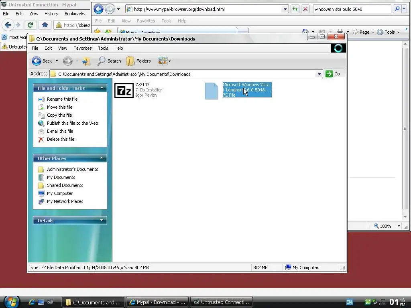Viewport: 411px width, 308px height.
Task: Open the Back button history dropdown arrow
Action: (57, 61)
